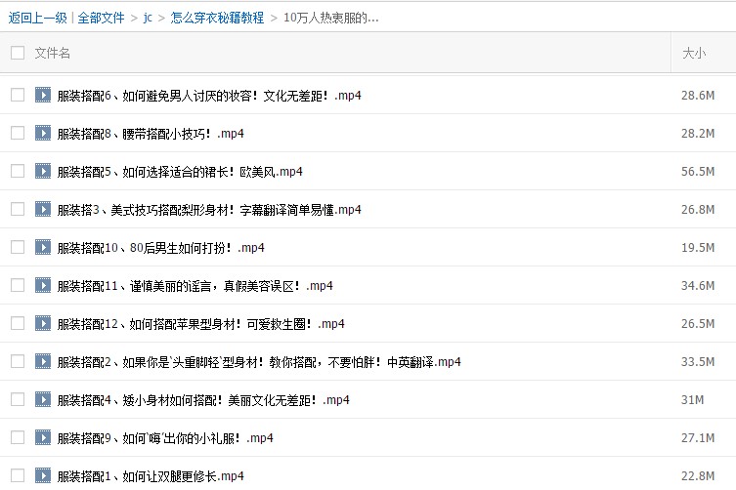Open 全部文件 breadcrumb link

102,18
